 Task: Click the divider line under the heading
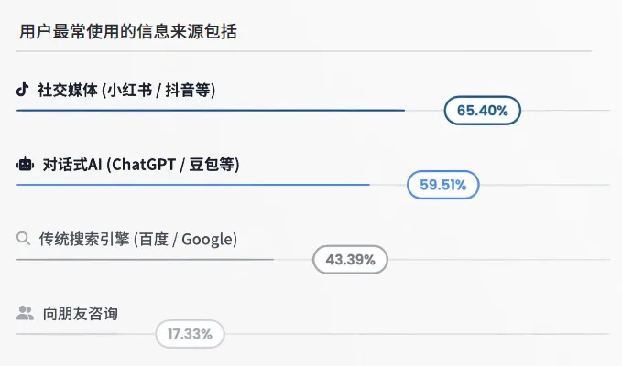[304, 51]
